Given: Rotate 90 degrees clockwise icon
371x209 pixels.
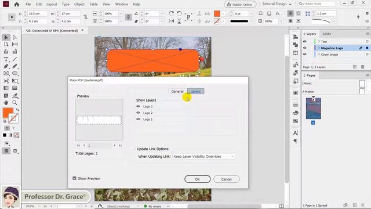Looking at the screenshot, I should (172, 13).
